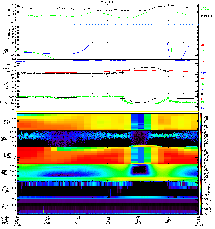Viewport: 215px width, 229px height.
Task: Click the bright green cell in FBK scm panel
Action: coord(43,211)
